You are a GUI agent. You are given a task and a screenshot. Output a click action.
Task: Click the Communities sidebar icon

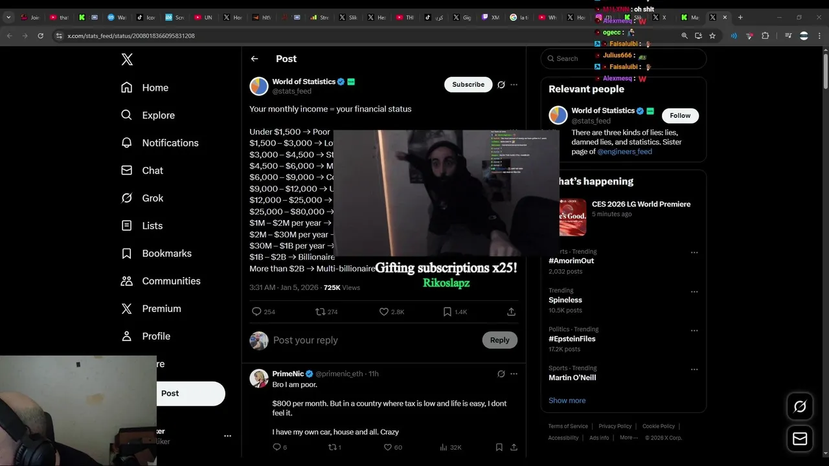[x=127, y=281]
